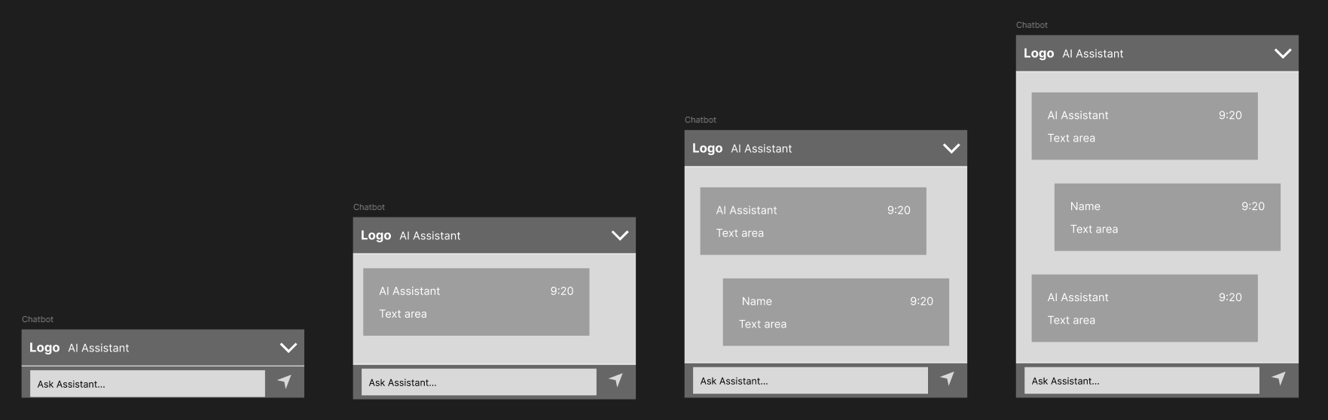The width and height of the screenshot is (1328, 420).
Task: Collapse the one-message chatbot using its header chevron
Action: pyautogui.click(x=620, y=236)
